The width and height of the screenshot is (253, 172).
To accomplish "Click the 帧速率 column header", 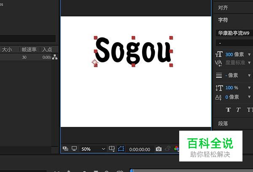I will pyautogui.click(x=29, y=50).
